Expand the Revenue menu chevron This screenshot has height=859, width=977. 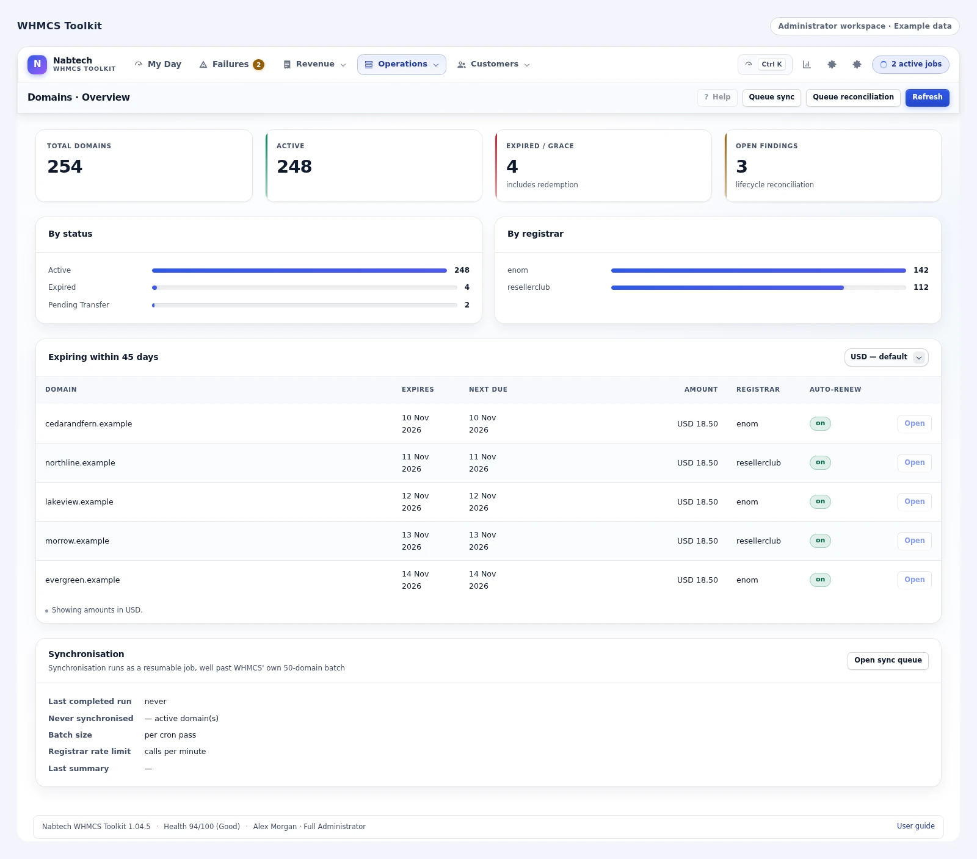pos(343,65)
